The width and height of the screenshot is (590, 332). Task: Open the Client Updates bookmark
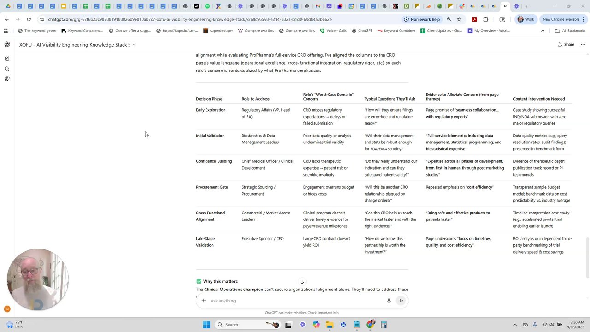click(441, 31)
